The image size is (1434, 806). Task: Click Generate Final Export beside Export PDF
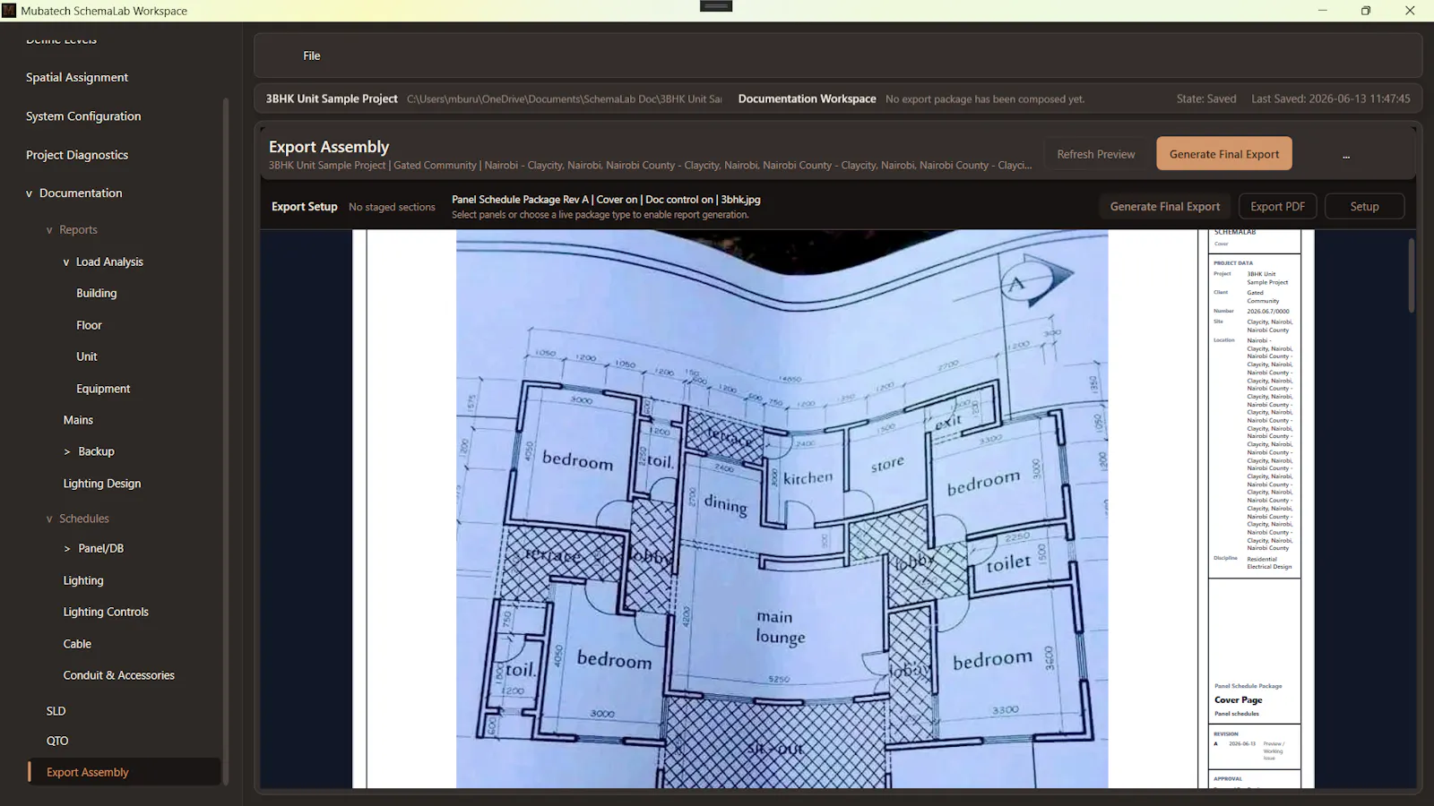1164,206
